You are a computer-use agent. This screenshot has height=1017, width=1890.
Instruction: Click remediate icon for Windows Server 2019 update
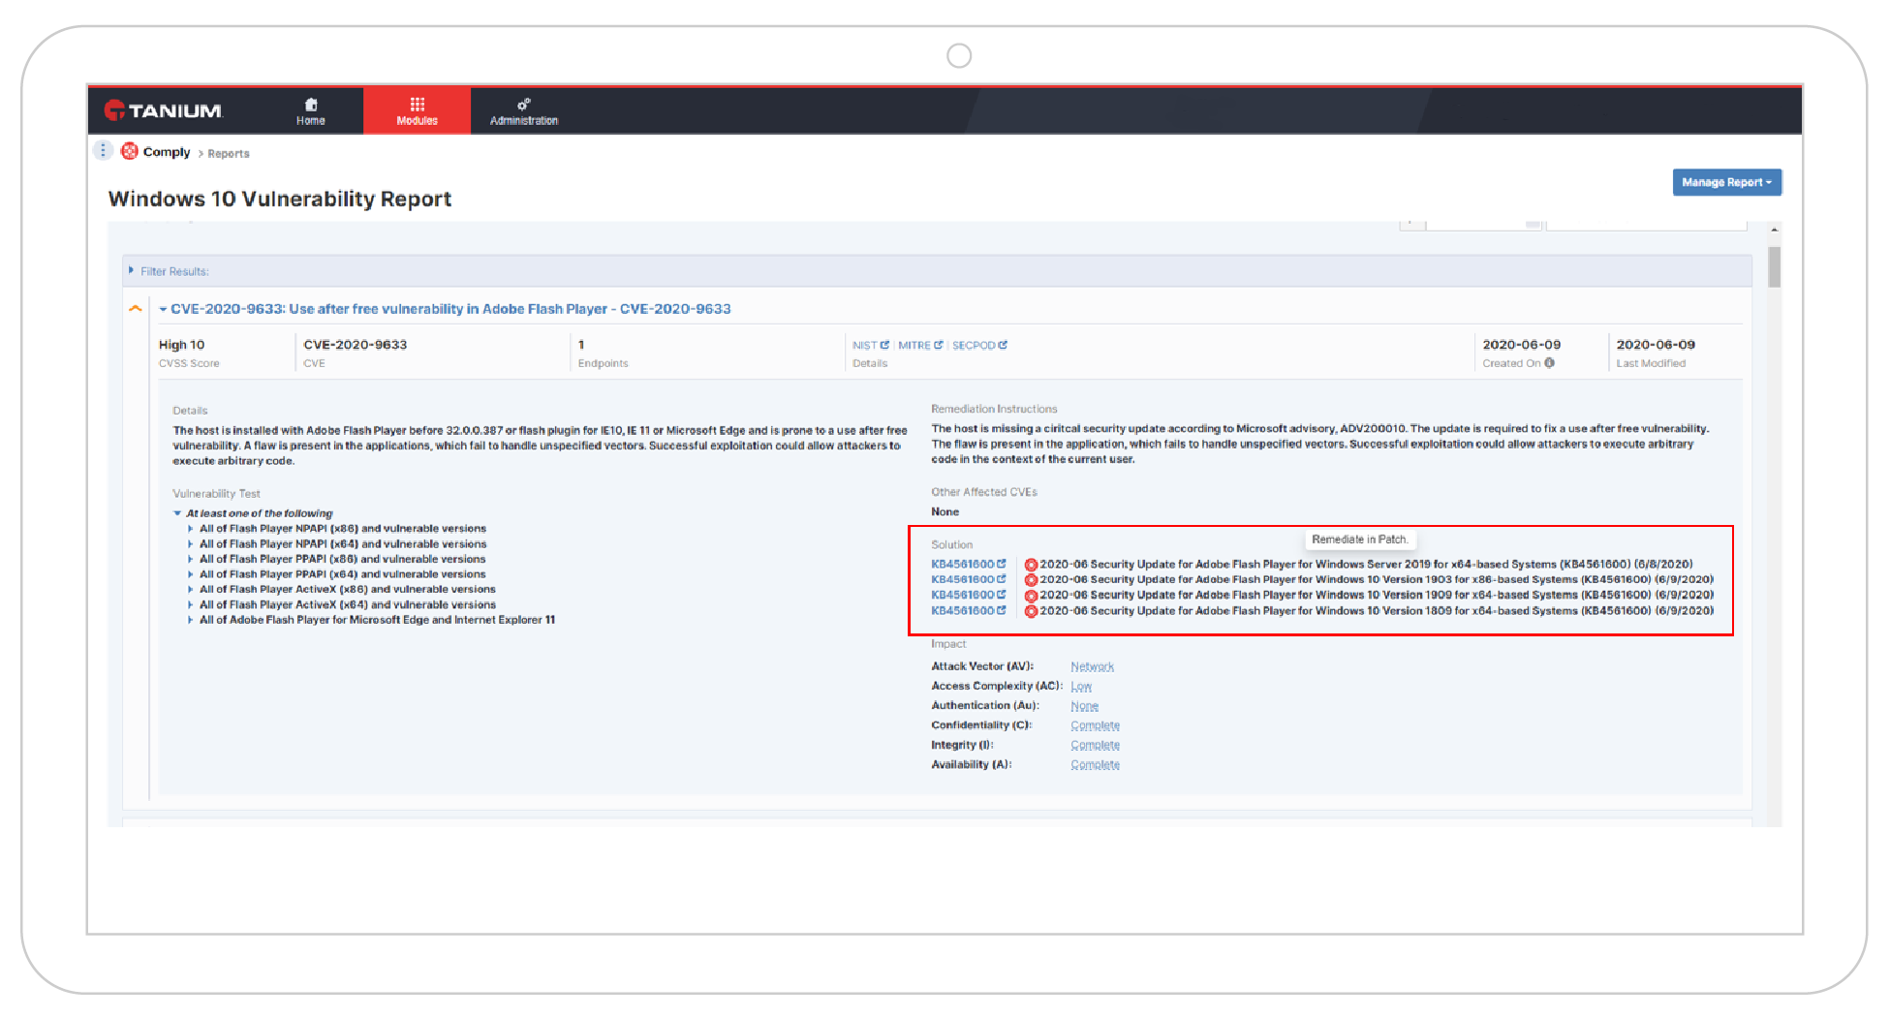(1031, 565)
